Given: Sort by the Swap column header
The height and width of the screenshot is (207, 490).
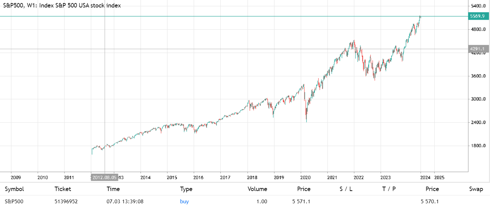Looking at the screenshot, I should pos(476,189).
